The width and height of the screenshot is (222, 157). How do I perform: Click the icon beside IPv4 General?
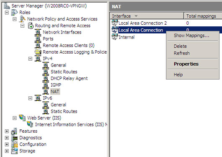click(x=46, y=65)
